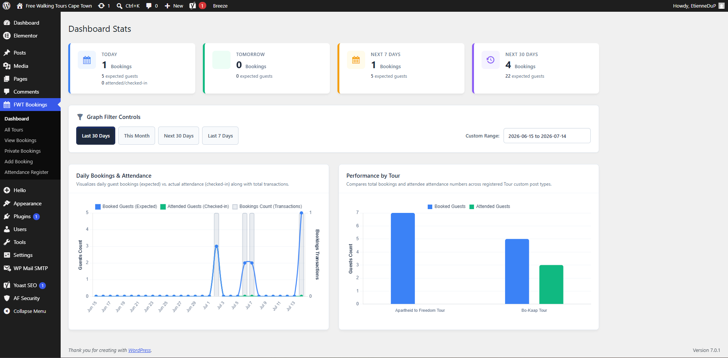
Task: Open comments bubble in admin bar
Action: (x=149, y=6)
